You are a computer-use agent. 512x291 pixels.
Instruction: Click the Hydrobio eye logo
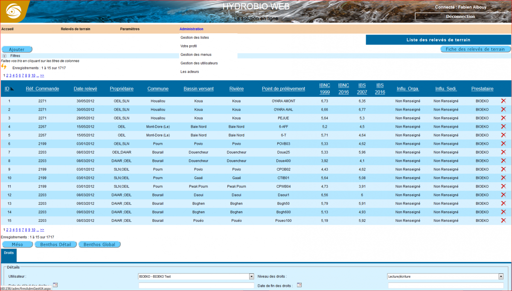14,11
